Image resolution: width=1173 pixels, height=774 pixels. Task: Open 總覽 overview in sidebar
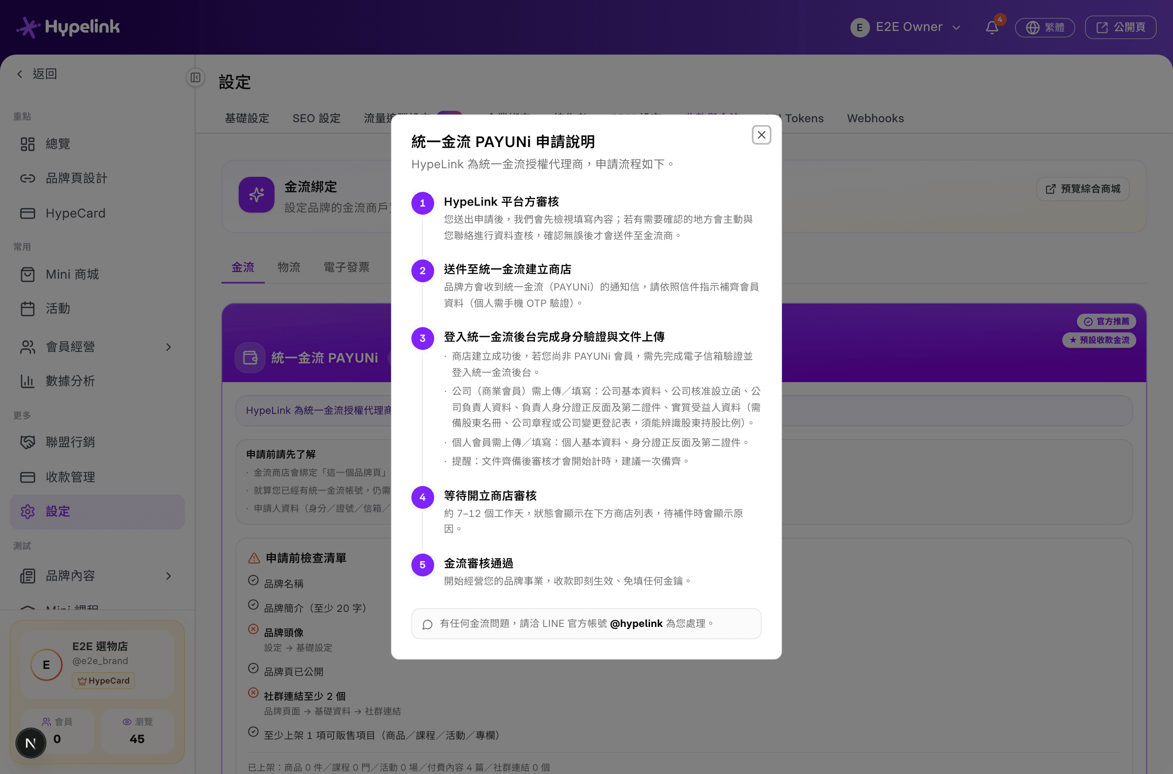97,144
